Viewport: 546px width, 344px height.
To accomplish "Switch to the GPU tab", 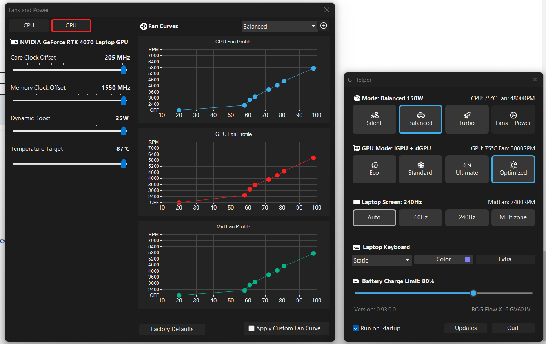I will pyautogui.click(x=71, y=25).
